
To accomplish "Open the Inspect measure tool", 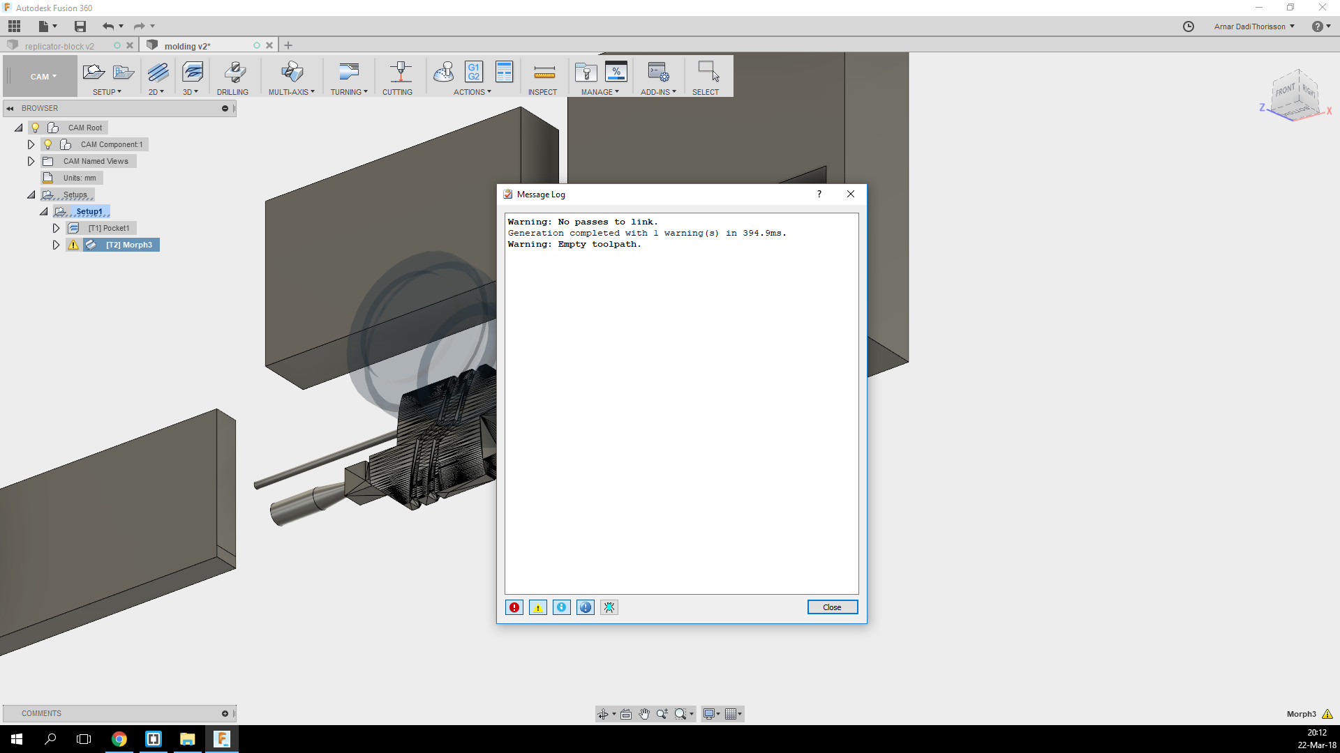I will pos(544,73).
